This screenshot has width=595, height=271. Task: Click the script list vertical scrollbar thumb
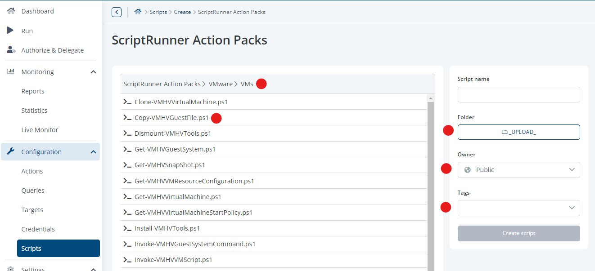(x=431, y=187)
